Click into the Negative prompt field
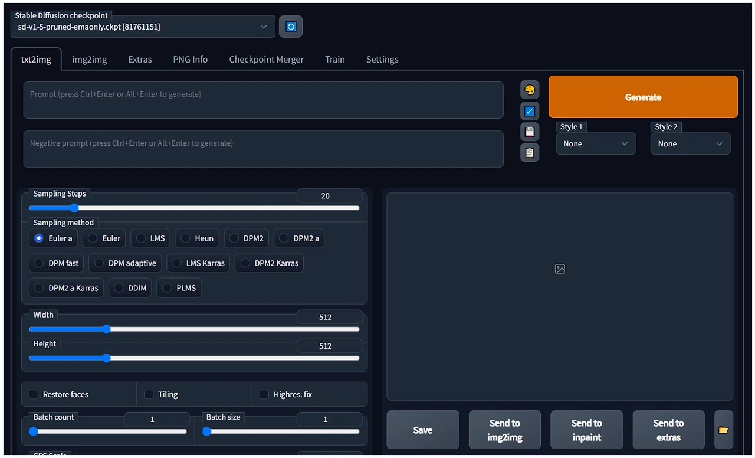This screenshot has width=755, height=458. (x=264, y=149)
